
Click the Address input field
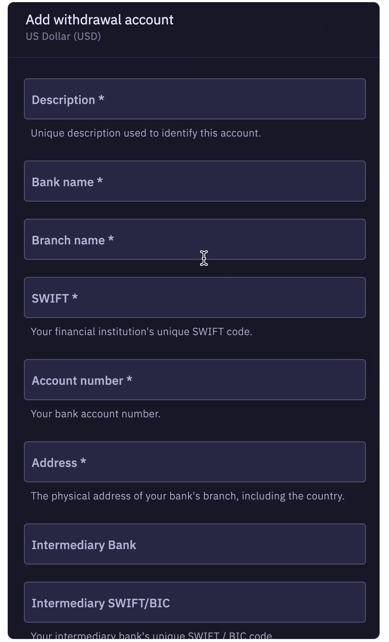pyautogui.click(x=194, y=462)
